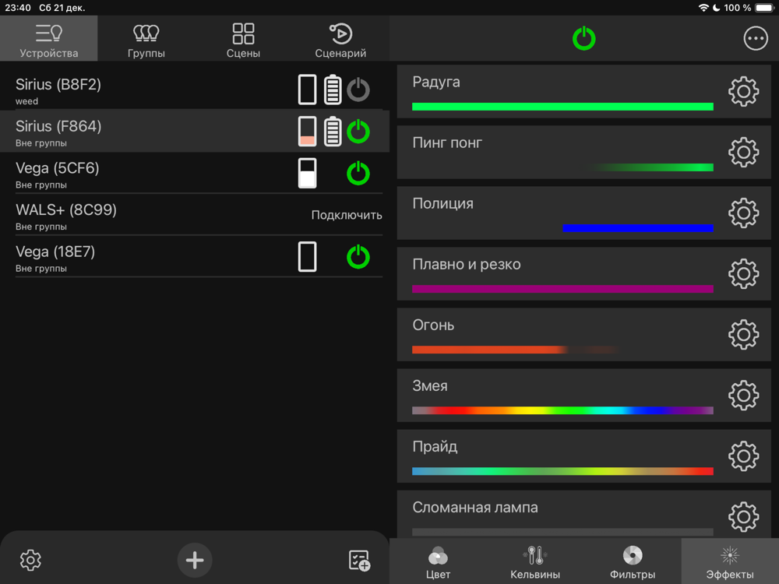The width and height of the screenshot is (779, 584).
Task: Open settings for the Радуга effect
Action: pyautogui.click(x=743, y=91)
